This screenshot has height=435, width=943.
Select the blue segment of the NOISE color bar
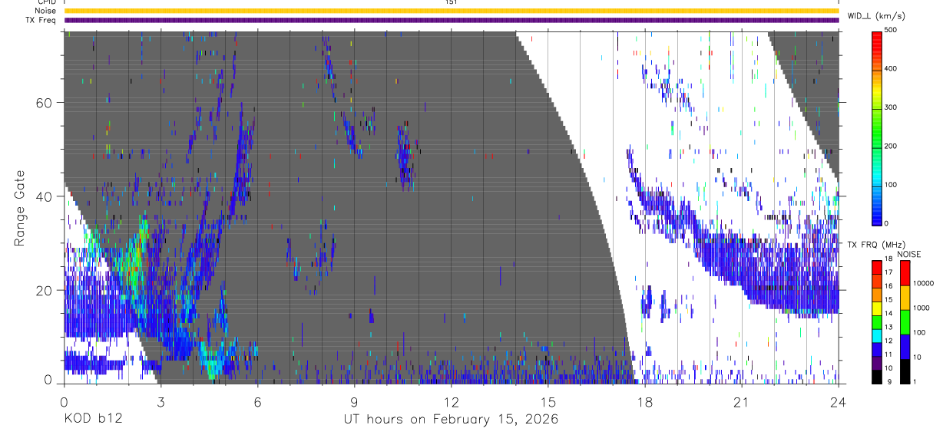904,347
